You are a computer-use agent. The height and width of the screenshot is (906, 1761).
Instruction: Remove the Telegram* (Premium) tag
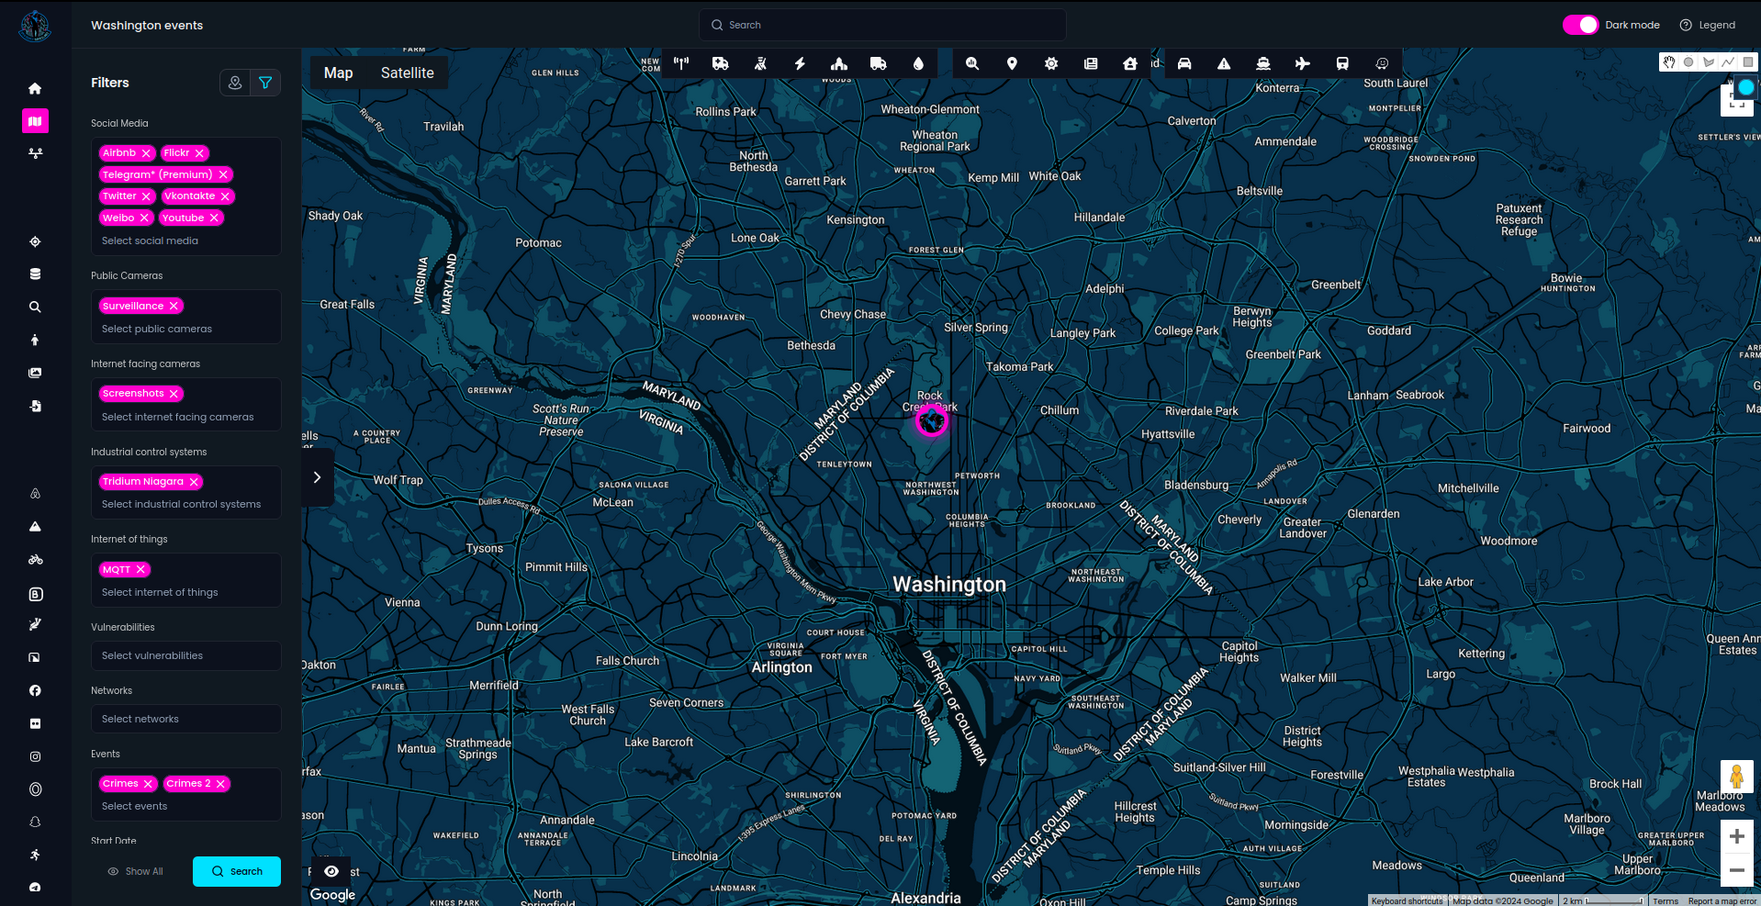(223, 174)
